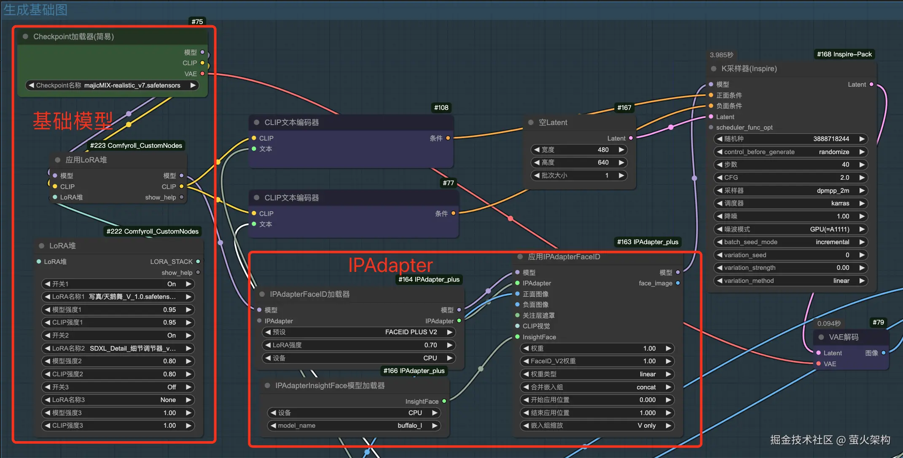This screenshot has width=903, height=458.
Task: Decrease 宽度 with its left arrow
Action: coord(537,150)
